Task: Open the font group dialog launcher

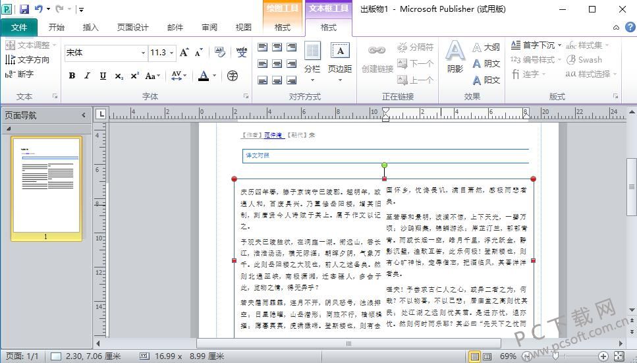Action: 246,96
